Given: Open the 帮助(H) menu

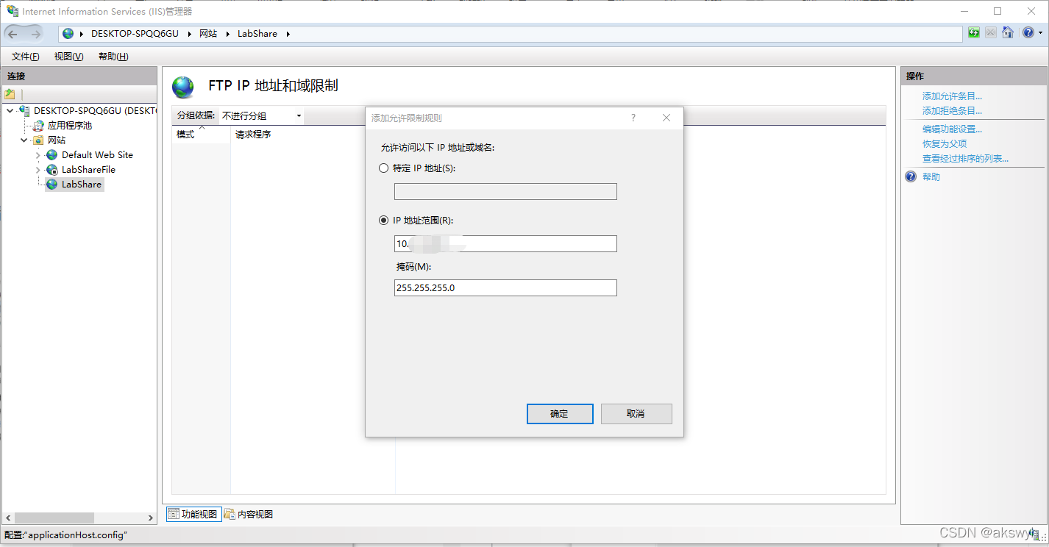Looking at the screenshot, I should [x=113, y=57].
